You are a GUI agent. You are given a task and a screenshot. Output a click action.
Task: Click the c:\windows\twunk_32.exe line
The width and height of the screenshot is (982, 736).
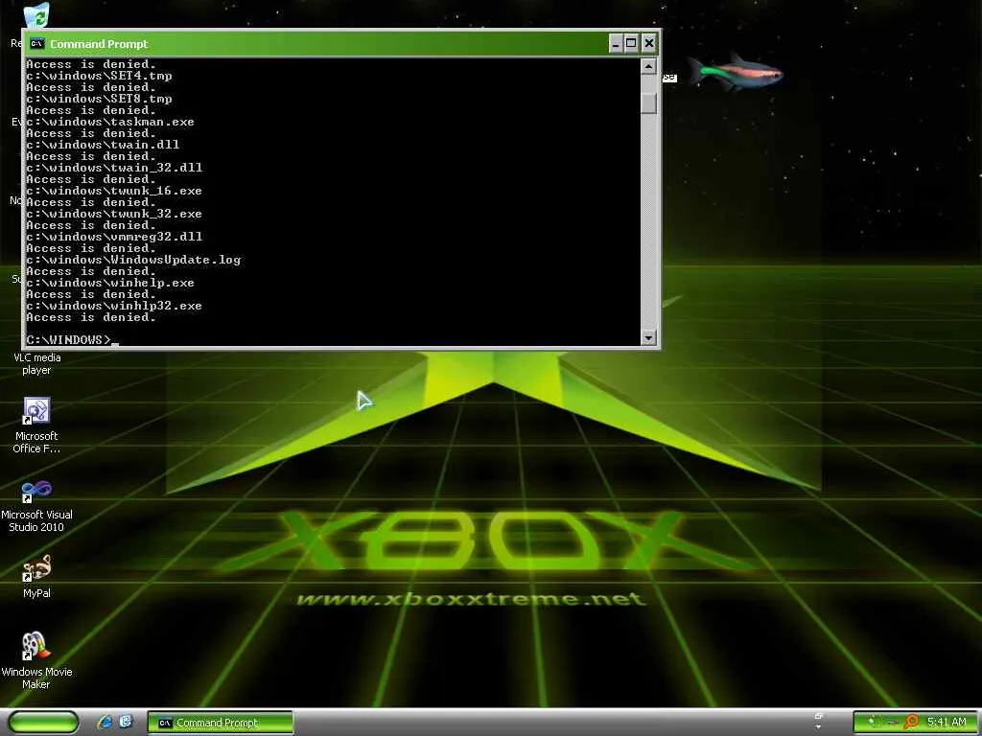pos(114,214)
